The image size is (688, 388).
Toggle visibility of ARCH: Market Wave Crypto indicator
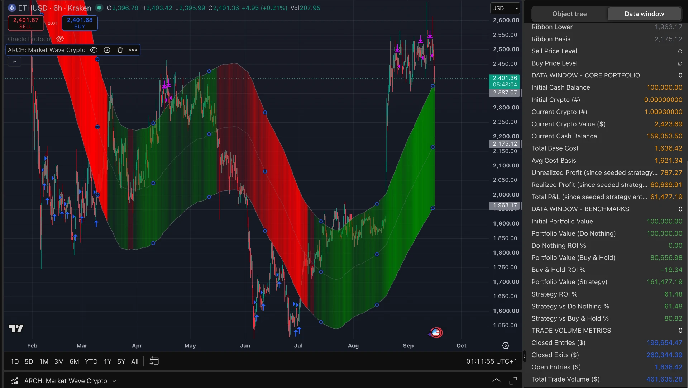[94, 50]
